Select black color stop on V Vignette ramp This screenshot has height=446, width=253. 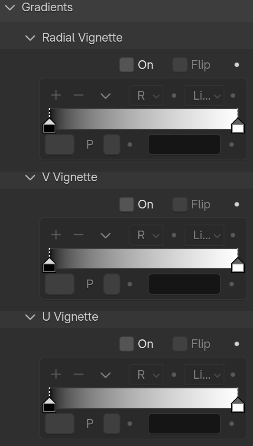click(x=49, y=265)
